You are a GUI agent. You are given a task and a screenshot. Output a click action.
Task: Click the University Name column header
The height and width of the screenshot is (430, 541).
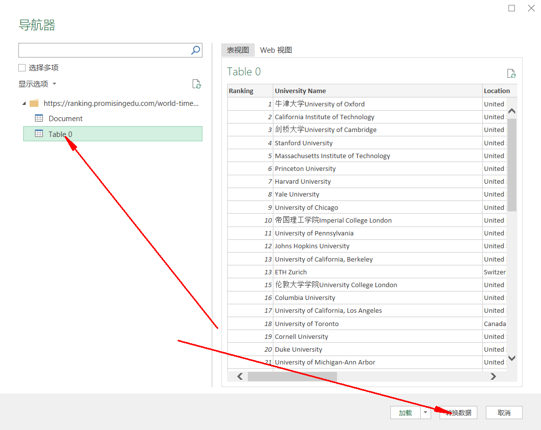[x=378, y=91]
